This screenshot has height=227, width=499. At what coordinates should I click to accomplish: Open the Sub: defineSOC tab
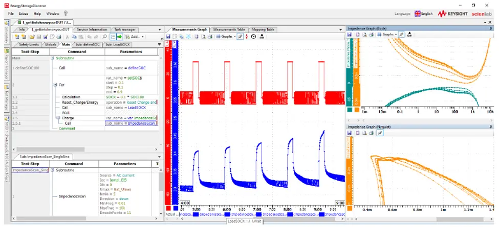click(x=88, y=45)
